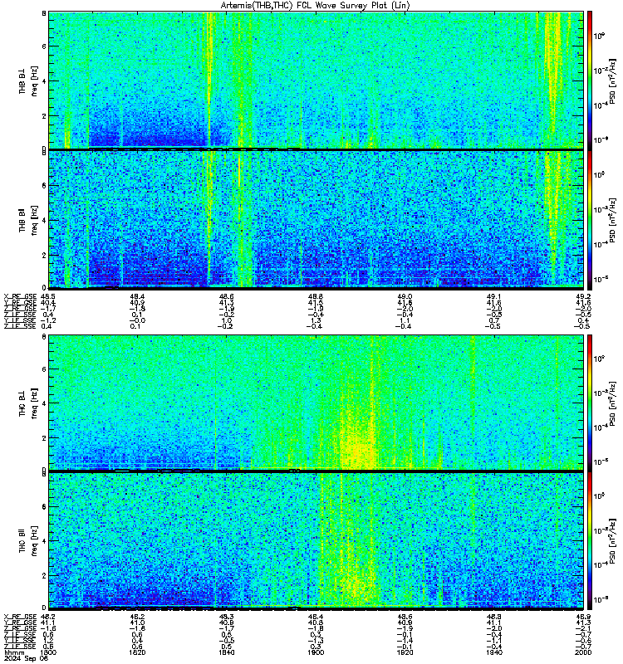The width and height of the screenshot is (623, 664).
Task: Click inside the THB B⊥ spectrogram panel
Action: (316, 80)
